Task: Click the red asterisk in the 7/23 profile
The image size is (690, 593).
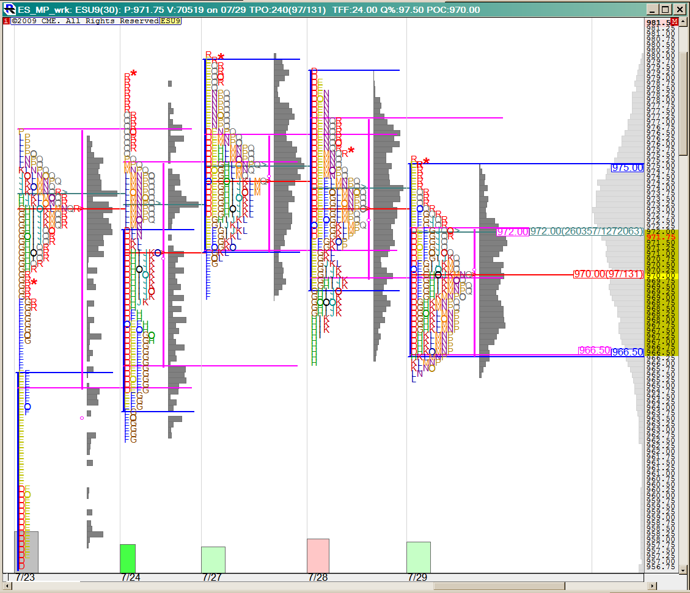Action: pyautogui.click(x=34, y=282)
